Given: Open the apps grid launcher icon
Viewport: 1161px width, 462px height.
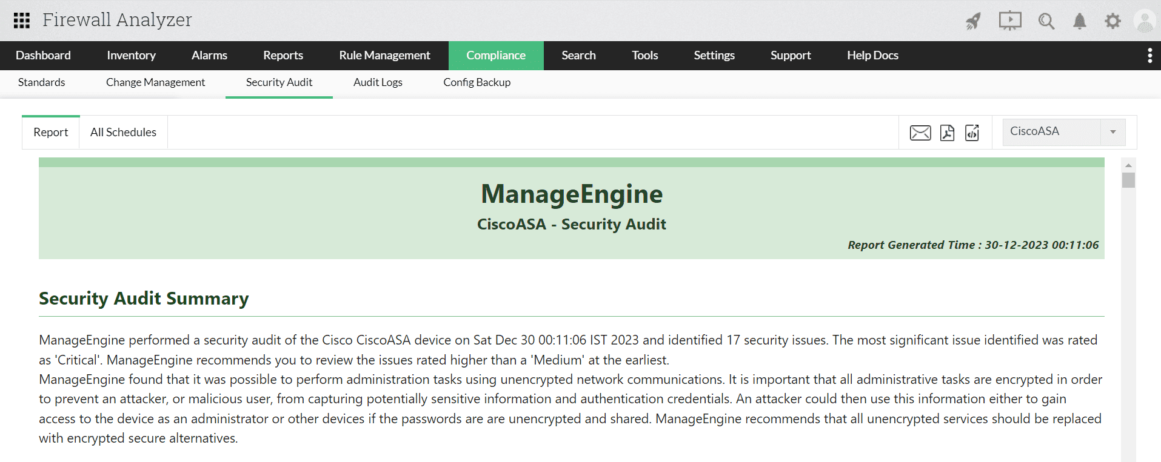Looking at the screenshot, I should coord(22,21).
